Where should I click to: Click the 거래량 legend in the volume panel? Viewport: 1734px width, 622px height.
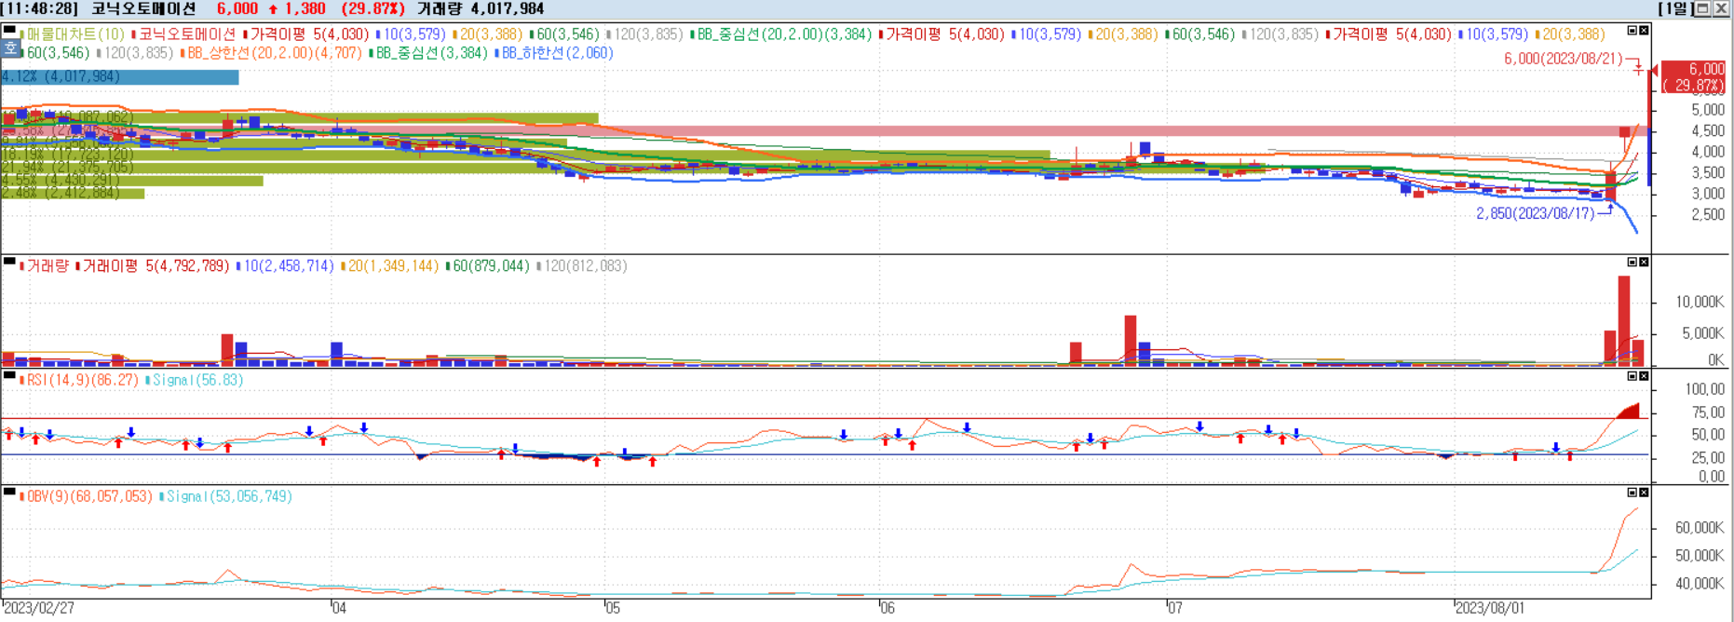(44, 266)
